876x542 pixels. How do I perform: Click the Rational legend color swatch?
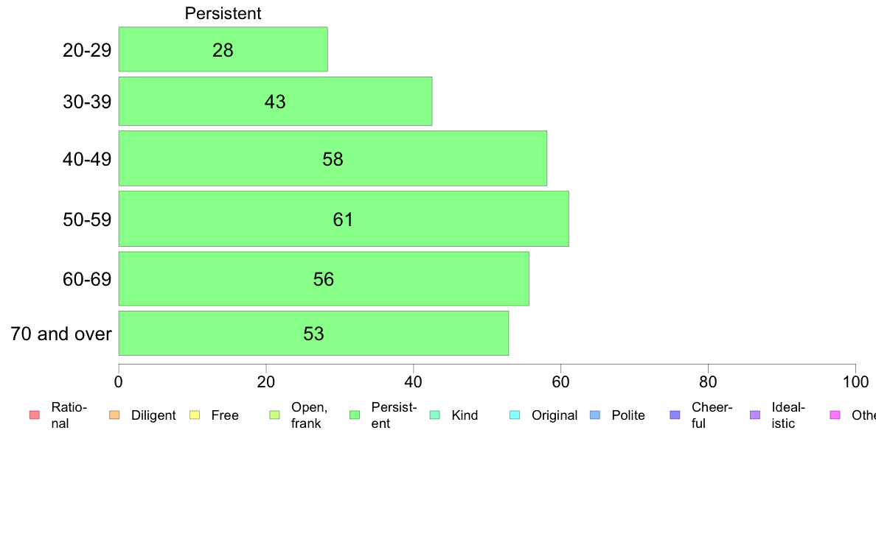(x=35, y=415)
